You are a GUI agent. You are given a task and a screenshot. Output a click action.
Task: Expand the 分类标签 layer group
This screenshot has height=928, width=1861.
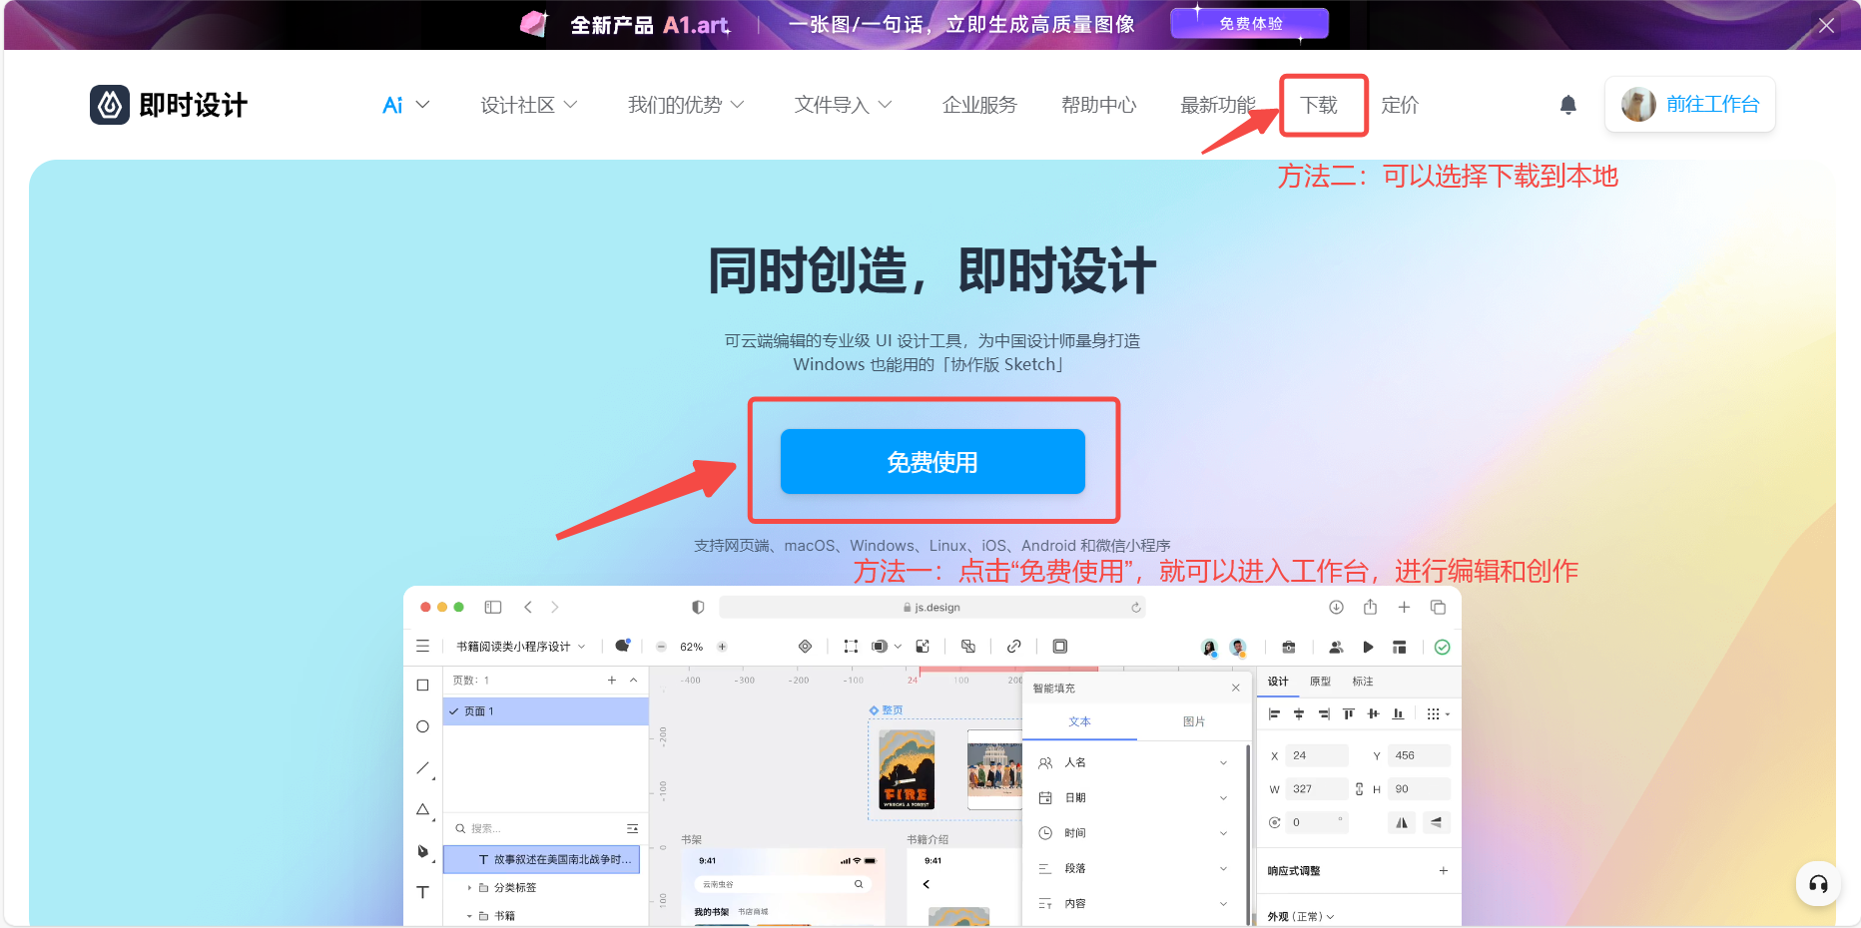coord(469,887)
